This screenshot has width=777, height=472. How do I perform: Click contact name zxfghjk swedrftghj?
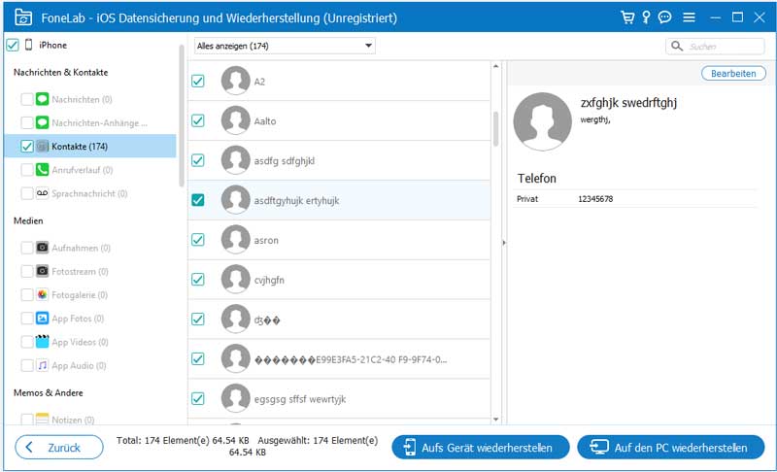pos(628,103)
